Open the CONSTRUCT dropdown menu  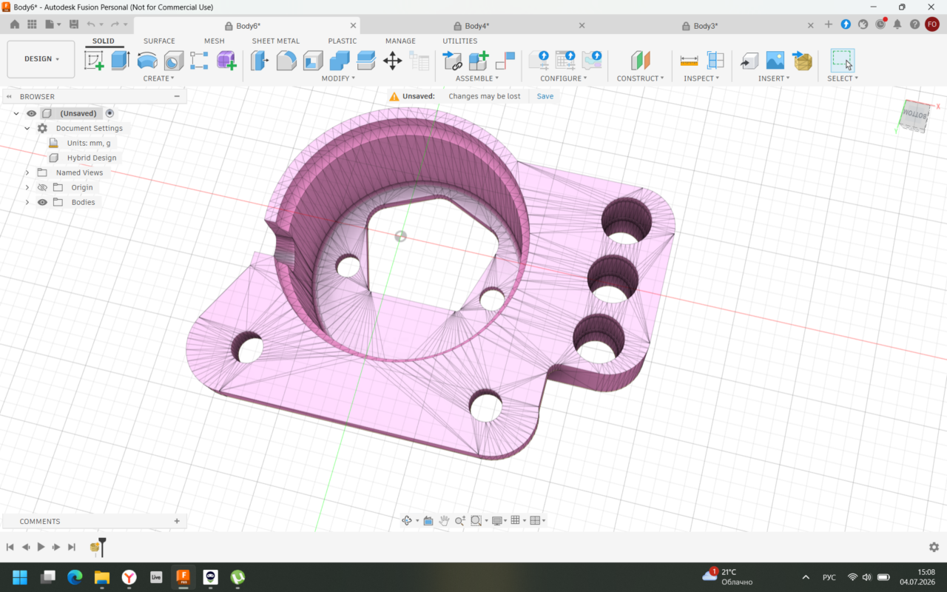tap(640, 78)
